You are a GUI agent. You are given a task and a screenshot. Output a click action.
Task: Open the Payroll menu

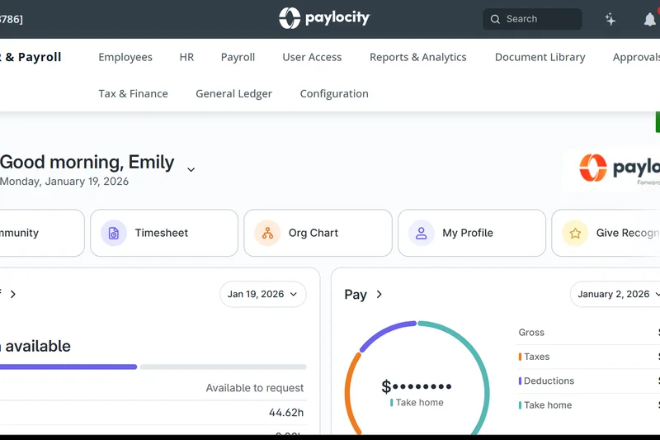(238, 57)
